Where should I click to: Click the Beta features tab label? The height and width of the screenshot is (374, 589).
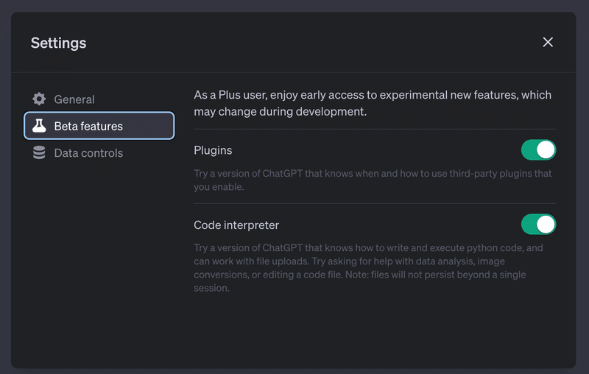[x=88, y=126]
